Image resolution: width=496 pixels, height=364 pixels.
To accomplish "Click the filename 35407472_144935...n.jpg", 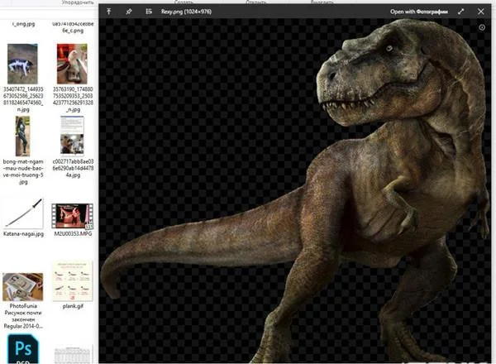I will click(23, 99).
